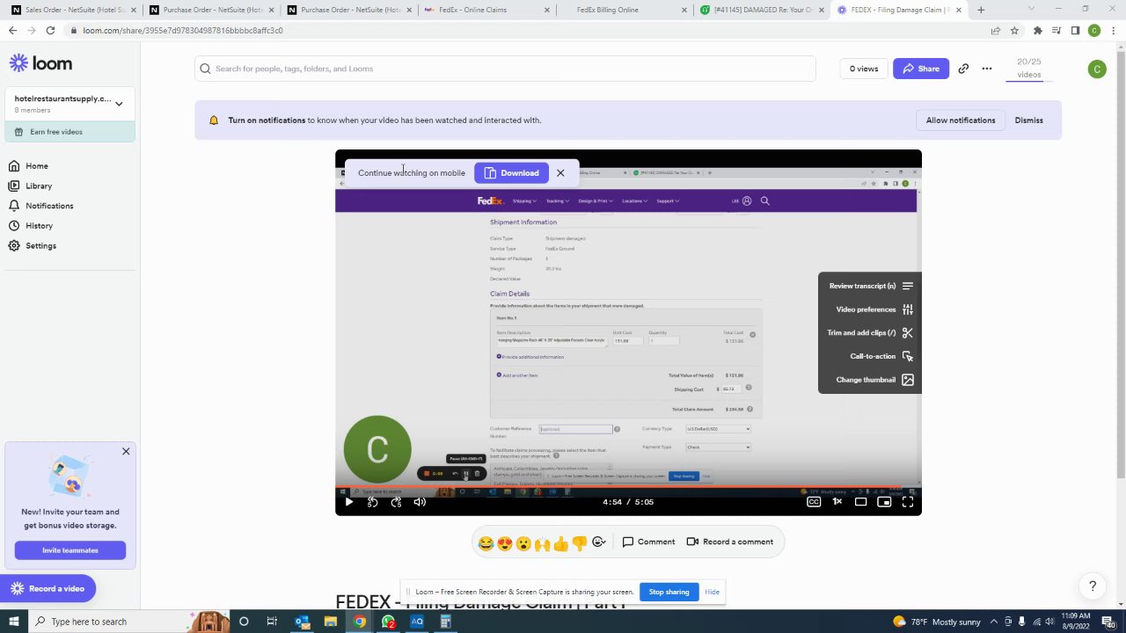Open help question mark button
1126x633 pixels.
1093,586
